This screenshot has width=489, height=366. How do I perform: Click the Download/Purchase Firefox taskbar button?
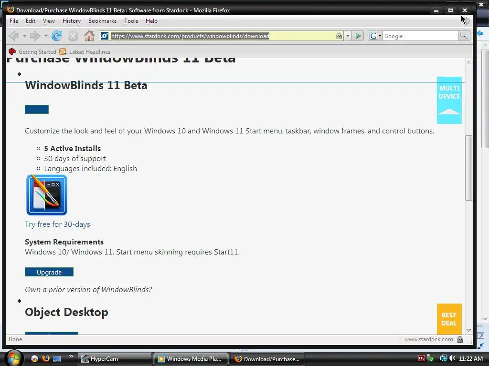click(x=267, y=359)
